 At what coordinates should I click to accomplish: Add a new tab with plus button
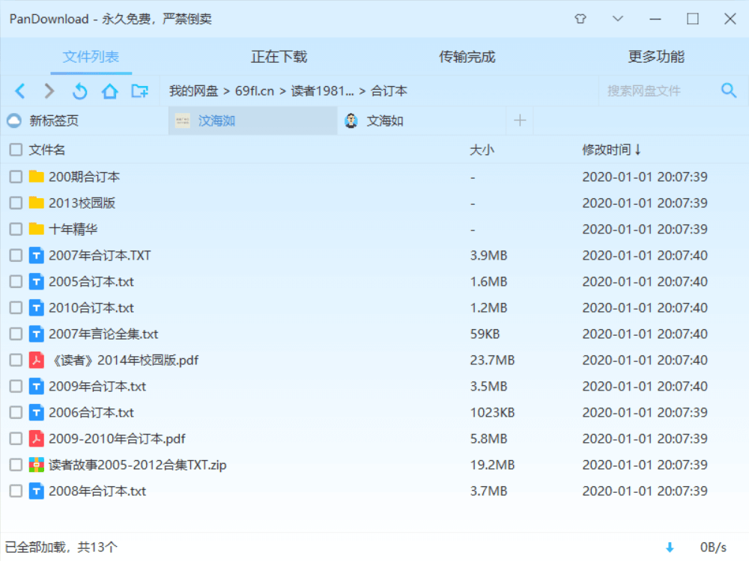pyautogui.click(x=520, y=120)
